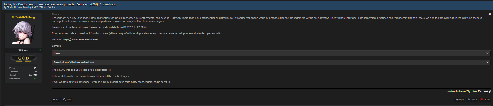Viewport: 493px width, 106px height.
Task: Click the Find magnifier icon button
Action: pyautogui.click(x=67, y=99)
